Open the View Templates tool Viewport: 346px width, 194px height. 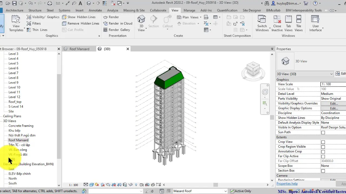click(x=16, y=23)
